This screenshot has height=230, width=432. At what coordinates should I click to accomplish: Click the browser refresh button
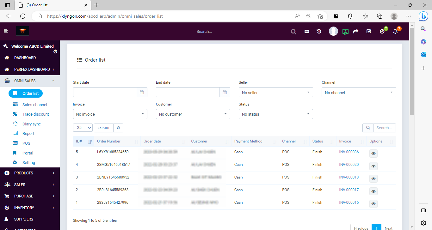coord(23,16)
